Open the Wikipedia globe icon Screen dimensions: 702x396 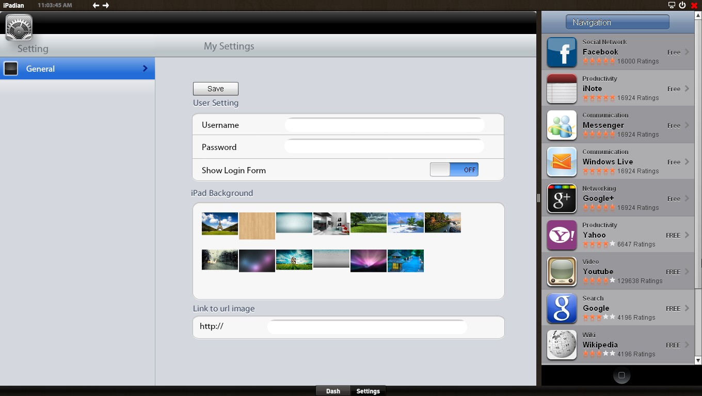562,345
